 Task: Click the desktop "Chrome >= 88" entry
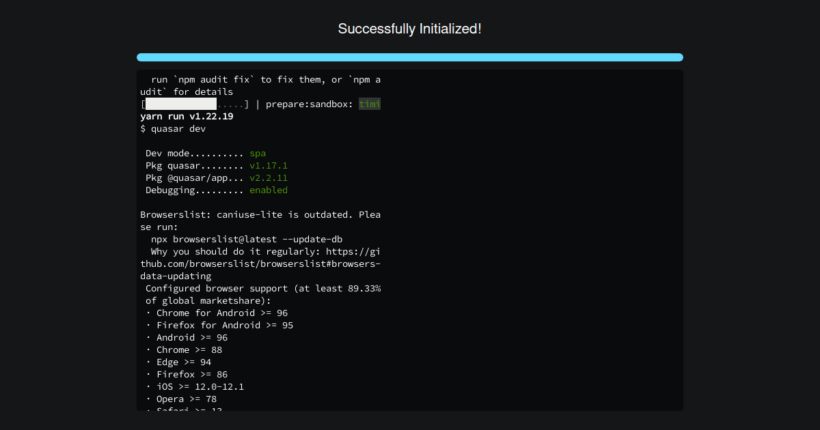tap(185, 349)
